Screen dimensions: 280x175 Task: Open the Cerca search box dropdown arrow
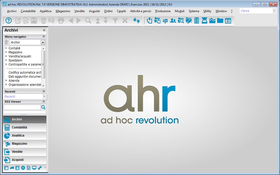[274, 11]
